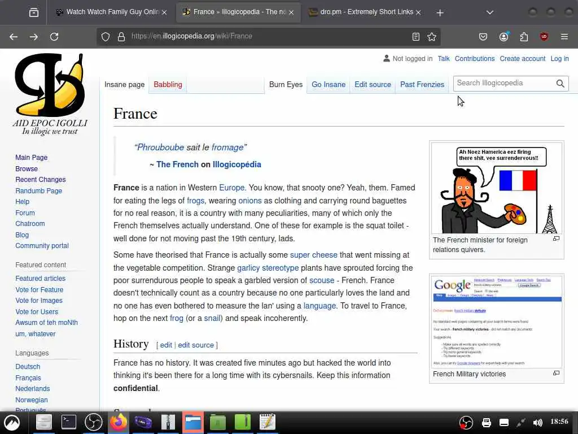Click the site padlock icon
The image size is (578, 434).
[121, 37]
